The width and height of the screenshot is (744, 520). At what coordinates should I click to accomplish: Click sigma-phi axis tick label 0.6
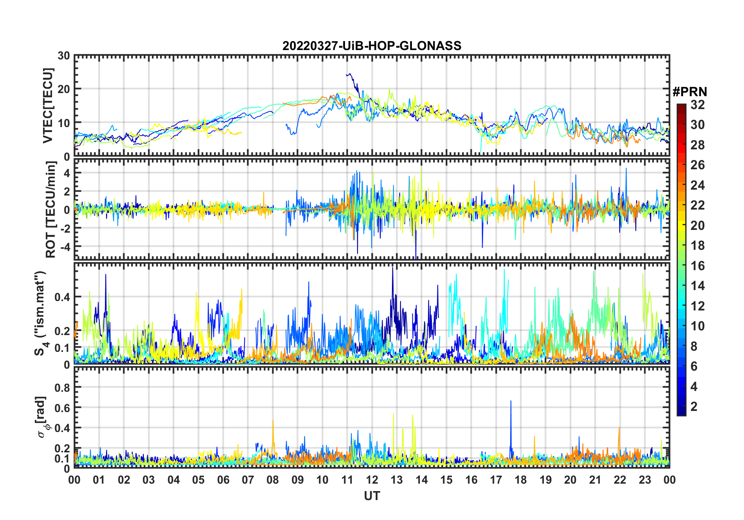tap(62, 408)
